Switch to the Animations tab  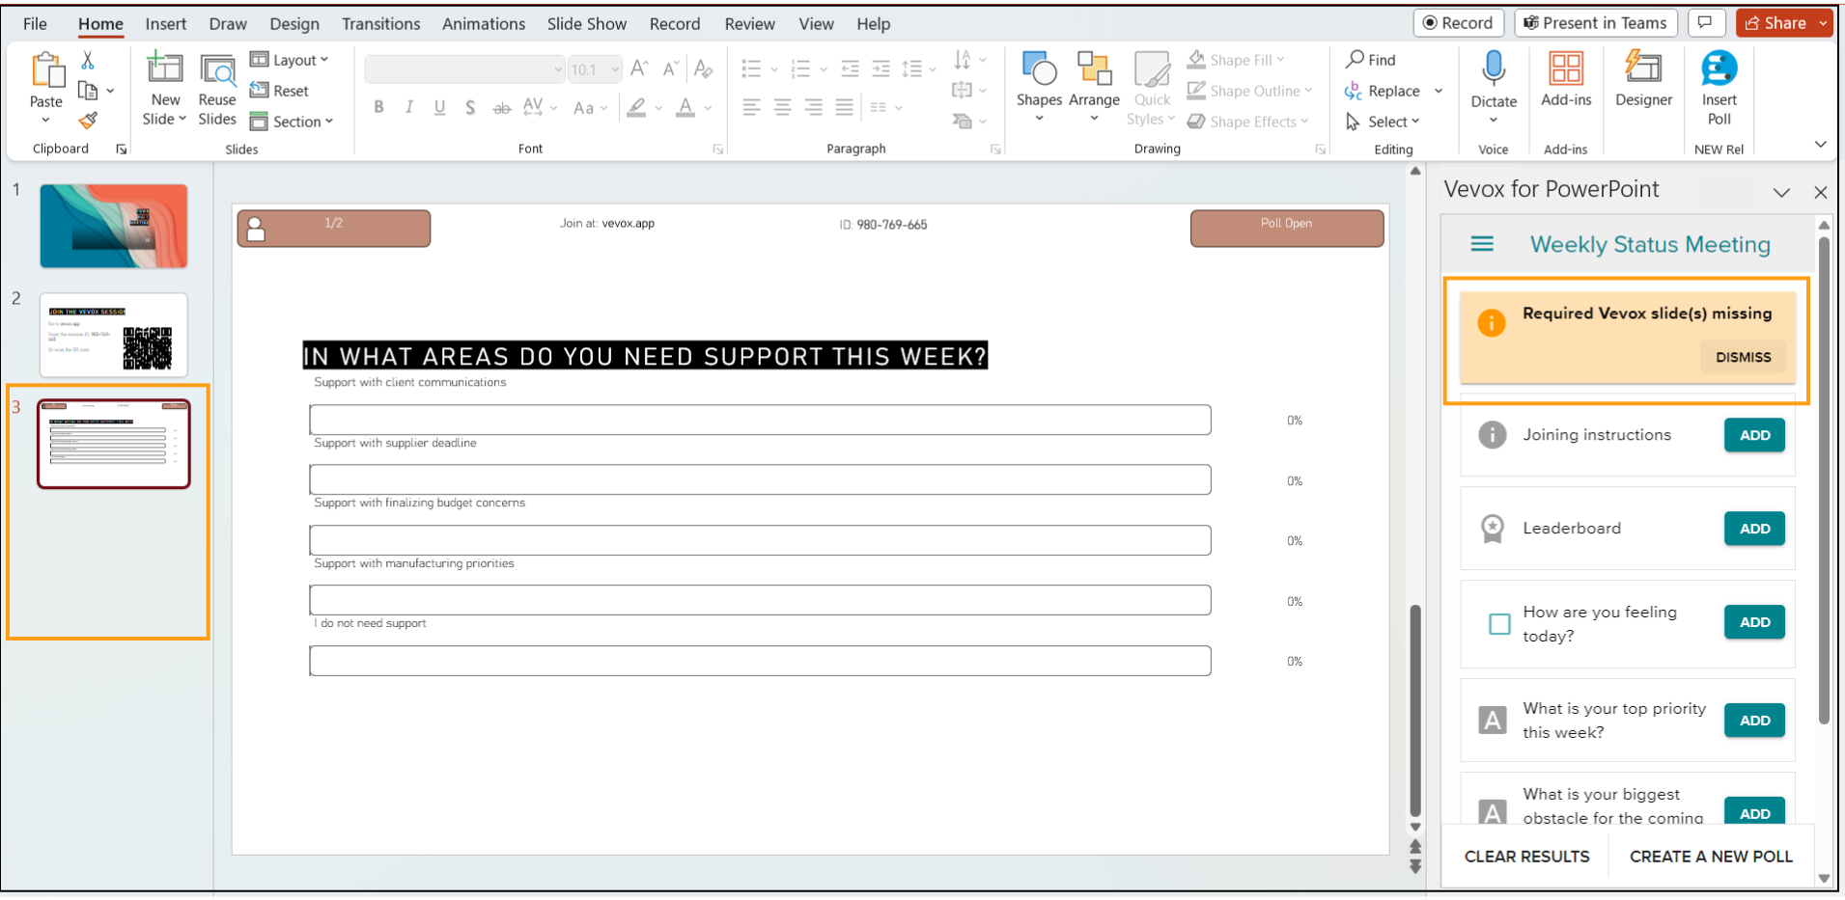(483, 23)
